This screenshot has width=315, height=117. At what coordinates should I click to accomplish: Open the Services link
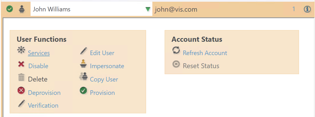click(39, 53)
